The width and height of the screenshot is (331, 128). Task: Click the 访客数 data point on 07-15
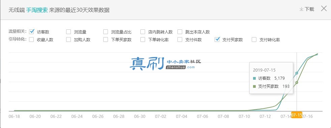(x=297, y=73)
